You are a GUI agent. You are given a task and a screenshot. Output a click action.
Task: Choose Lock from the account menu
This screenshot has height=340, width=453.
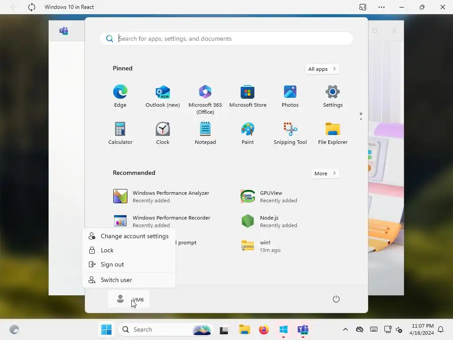[x=129, y=251]
